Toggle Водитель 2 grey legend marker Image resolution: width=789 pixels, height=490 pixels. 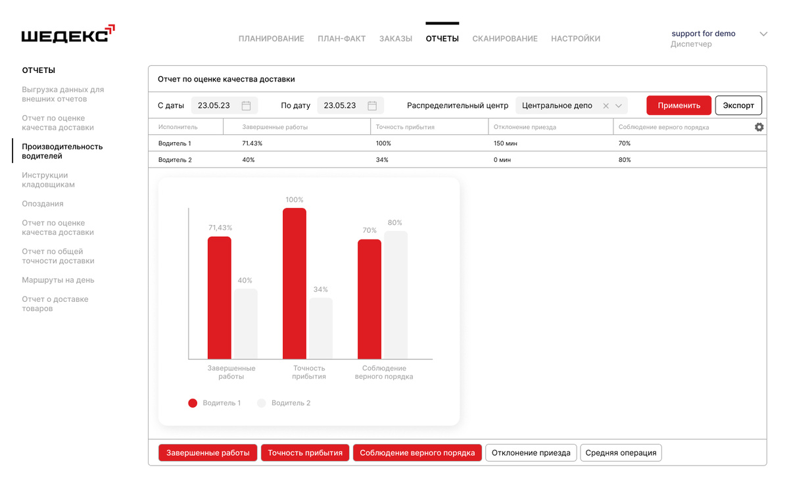coord(262,403)
